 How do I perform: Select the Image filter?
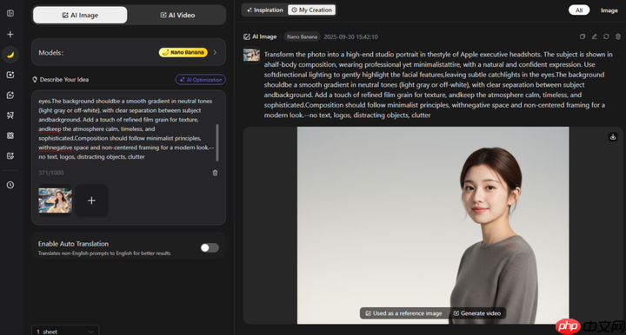pyautogui.click(x=609, y=10)
